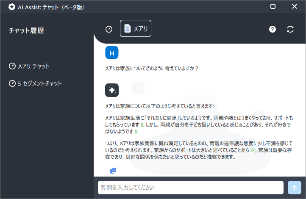The height and width of the screenshot is (199, 306).
Task: Click the clock icon beside メアリ チャット
Action: coord(12,66)
